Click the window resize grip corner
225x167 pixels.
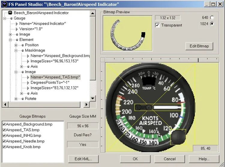pyautogui.click(x=222, y=164)
